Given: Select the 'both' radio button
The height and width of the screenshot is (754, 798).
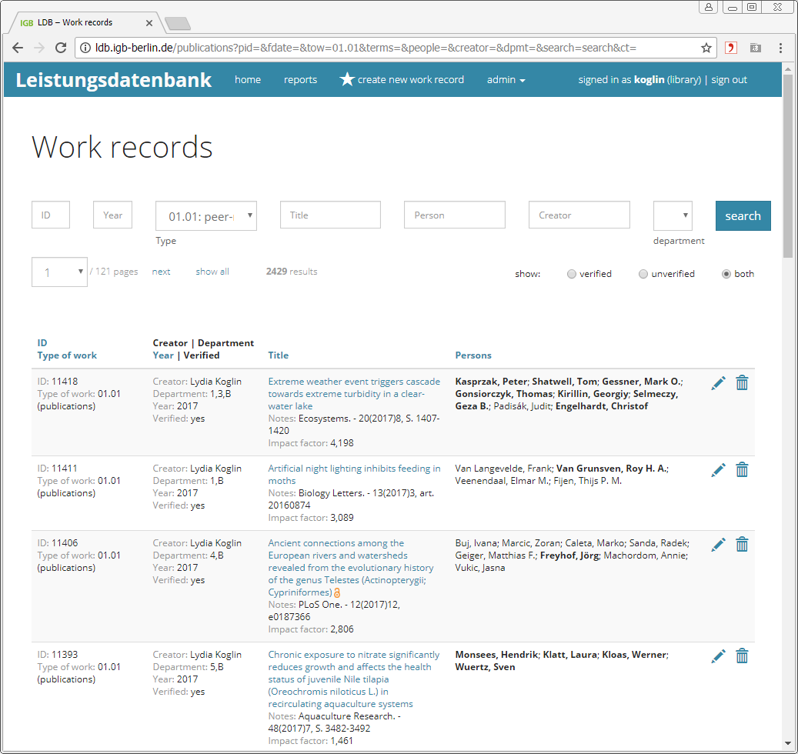Looking at the screenshot, I should pyautogui.click(x=726, y=274).
